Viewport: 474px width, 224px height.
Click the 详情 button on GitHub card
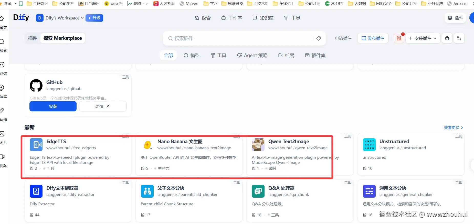click(103, 106)
